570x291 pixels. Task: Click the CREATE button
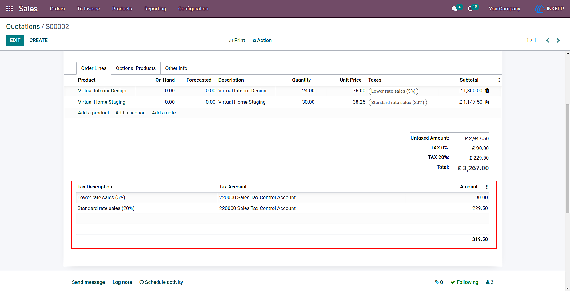click(38, 41)
